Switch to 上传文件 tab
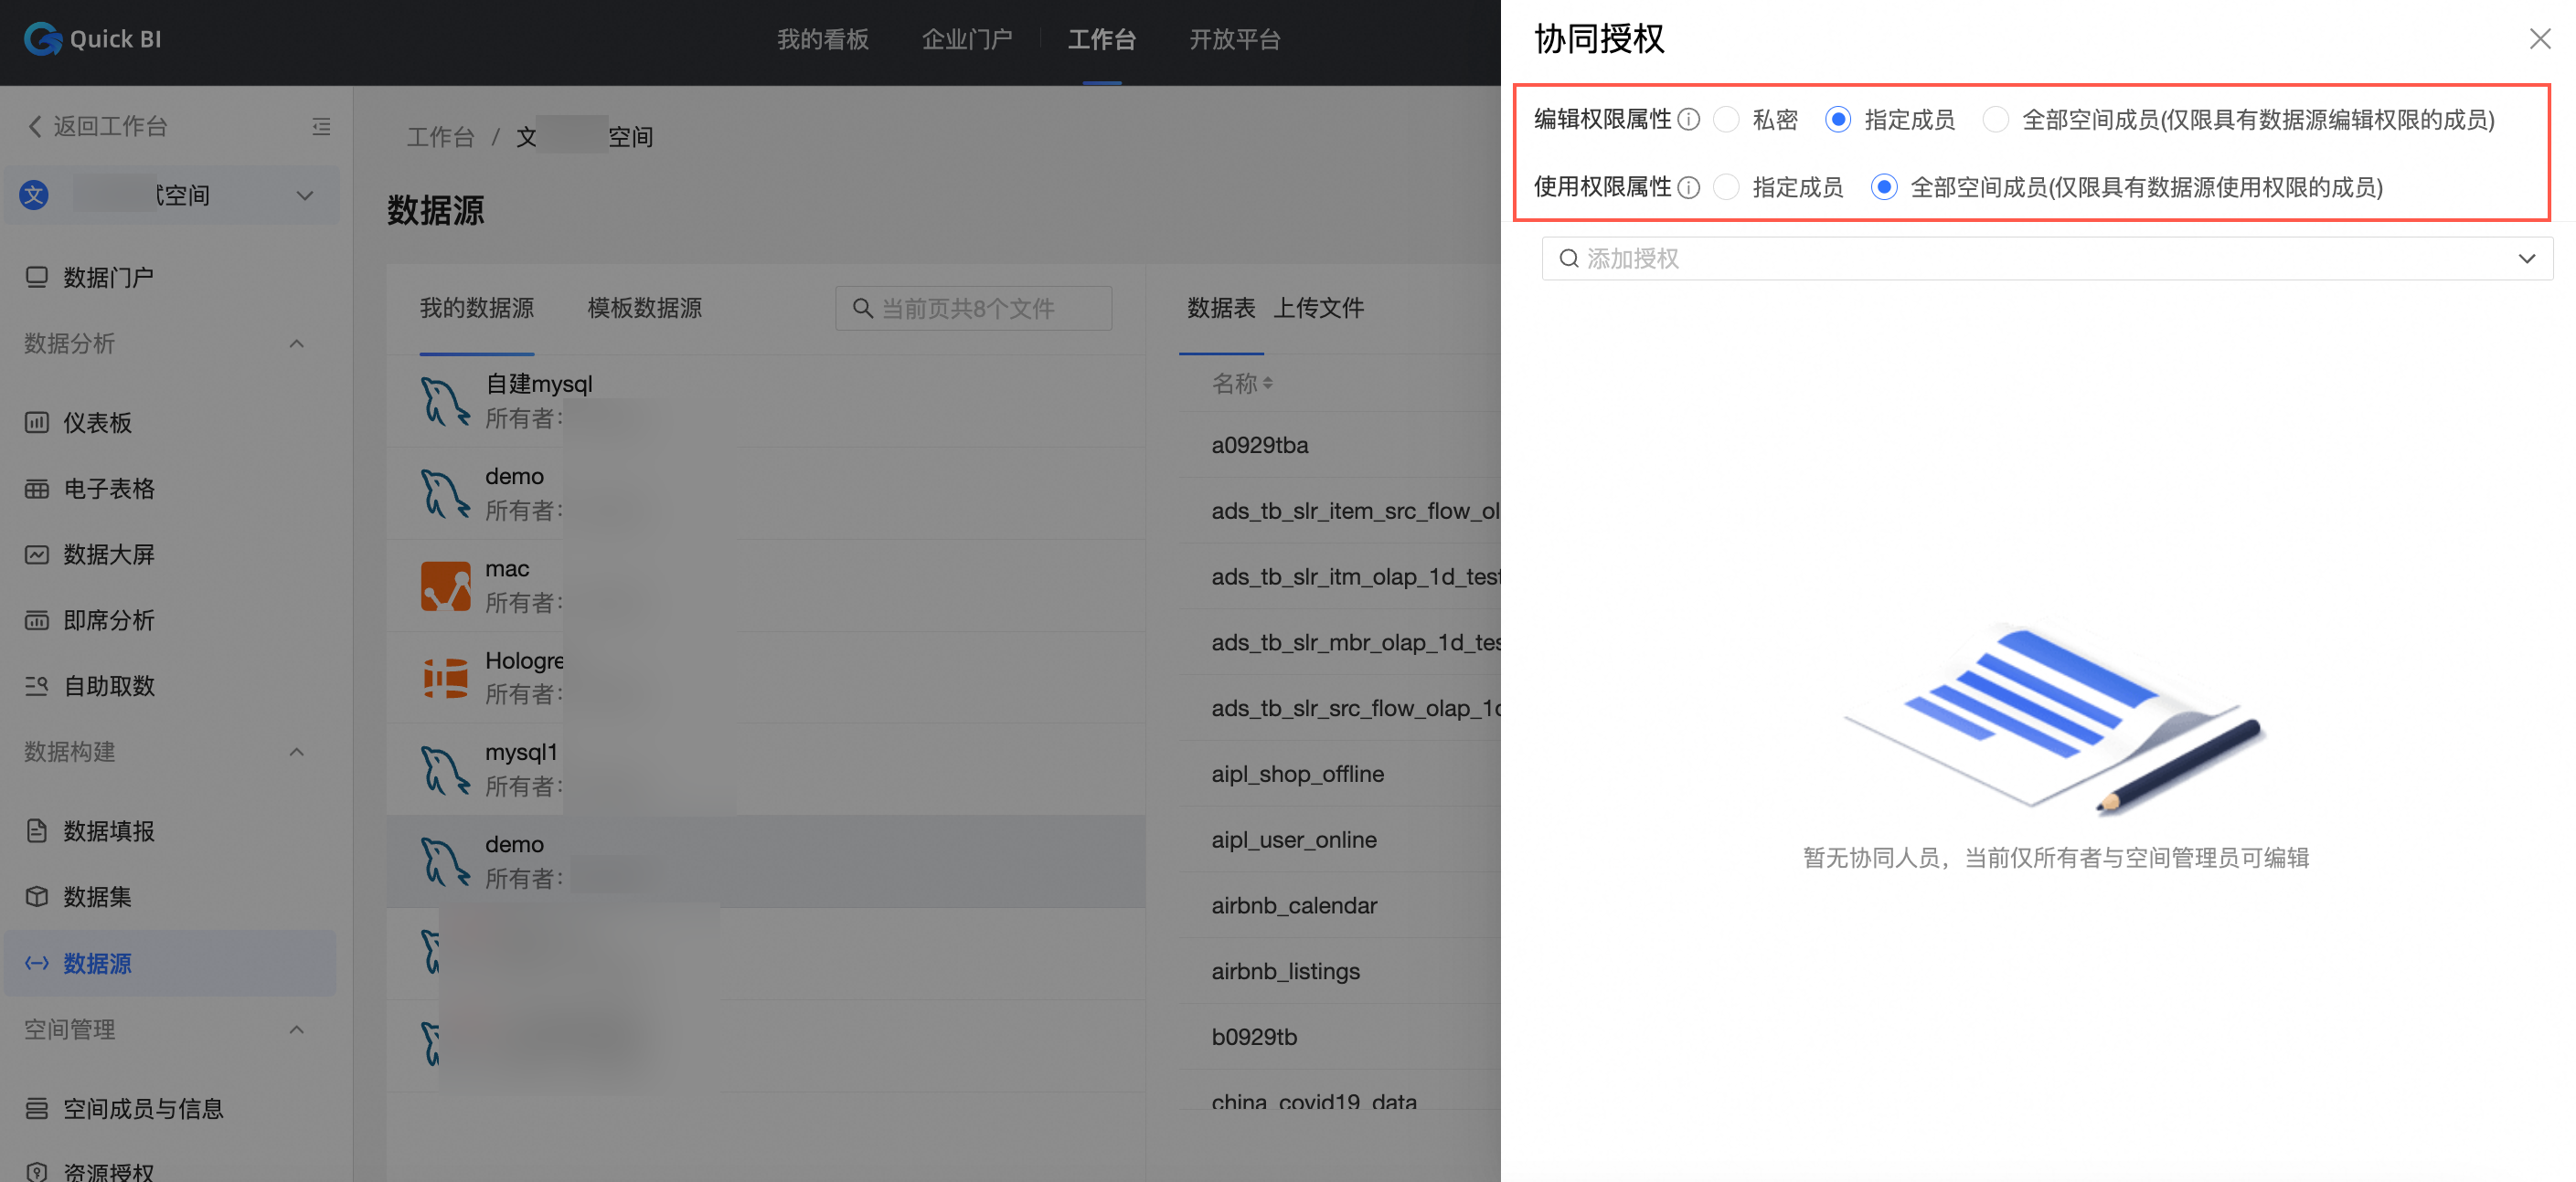2576x1182 pixels. coord(1318,308)
